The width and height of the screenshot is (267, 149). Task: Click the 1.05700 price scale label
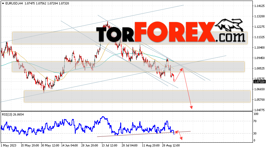[x=259, y=100]
